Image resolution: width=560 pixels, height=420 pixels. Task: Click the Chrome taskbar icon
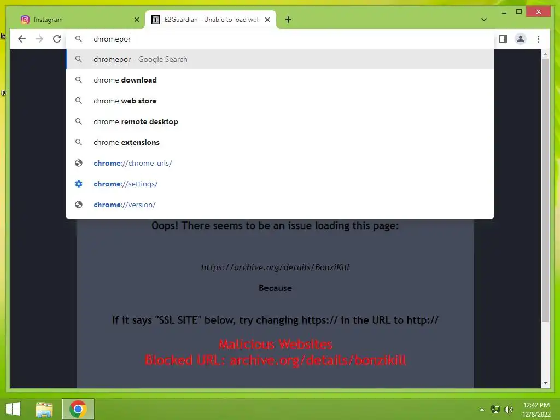point(78,409)
